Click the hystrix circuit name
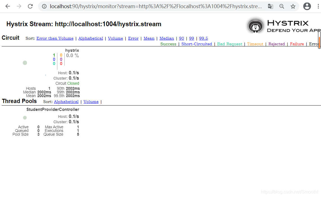 [72, 50]
